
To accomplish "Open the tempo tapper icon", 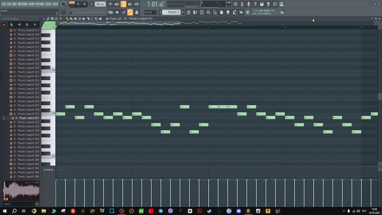I will click(x=235, y=12).
